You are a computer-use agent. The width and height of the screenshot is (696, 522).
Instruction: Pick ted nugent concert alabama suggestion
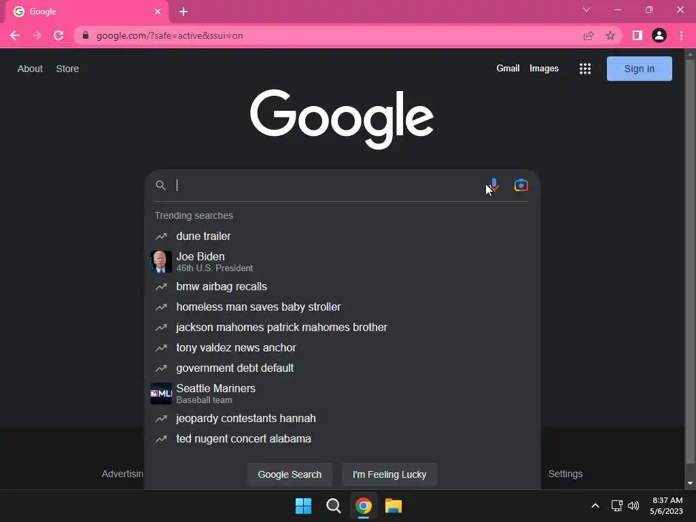click(x=343, y=439)
